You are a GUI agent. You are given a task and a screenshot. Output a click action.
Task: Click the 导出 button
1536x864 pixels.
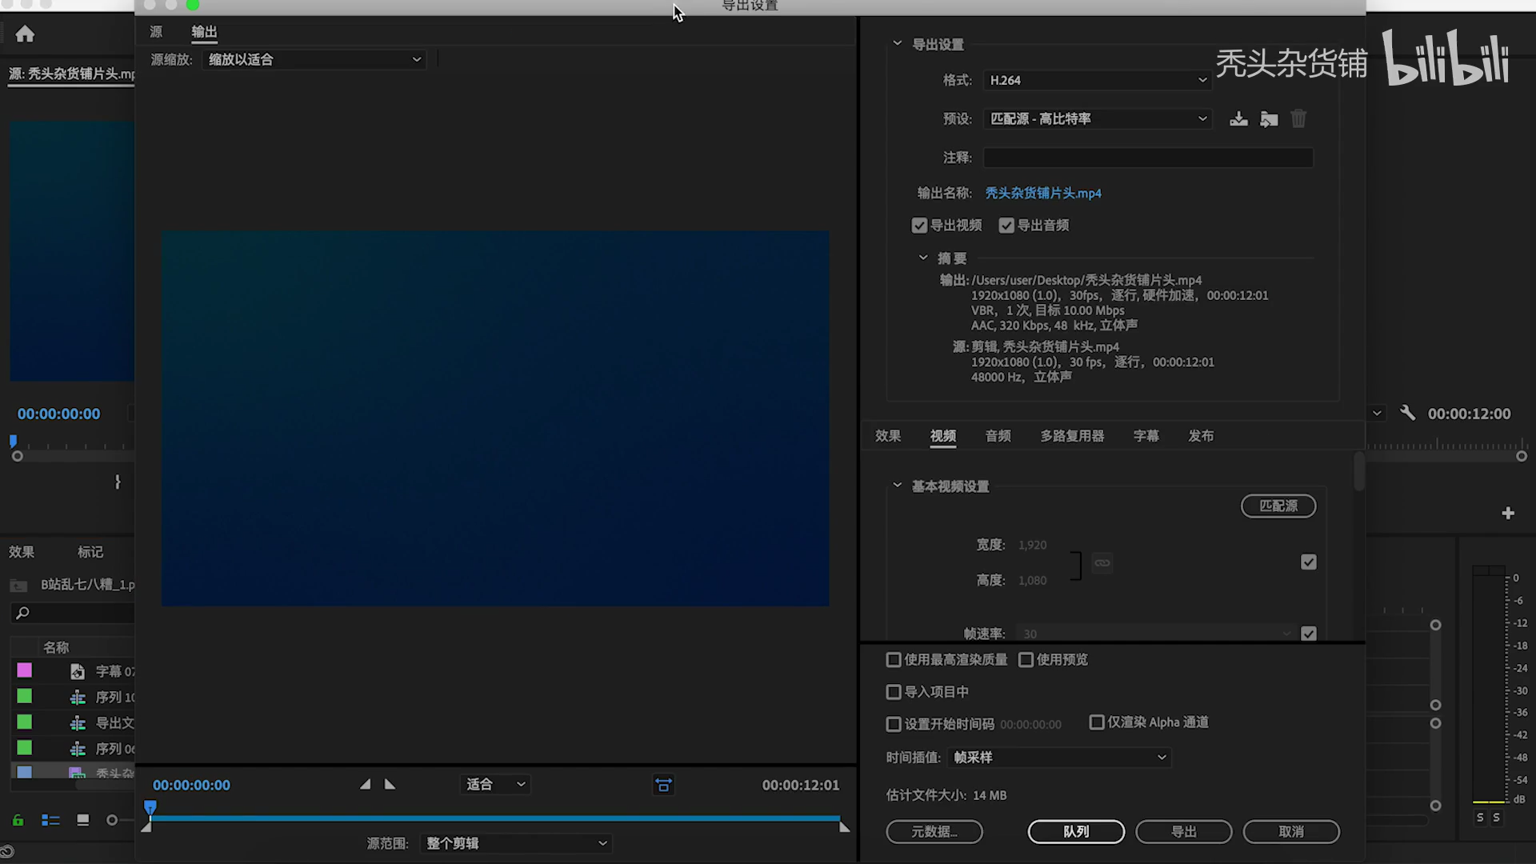pyautogui.click(x=1184, y=832)
